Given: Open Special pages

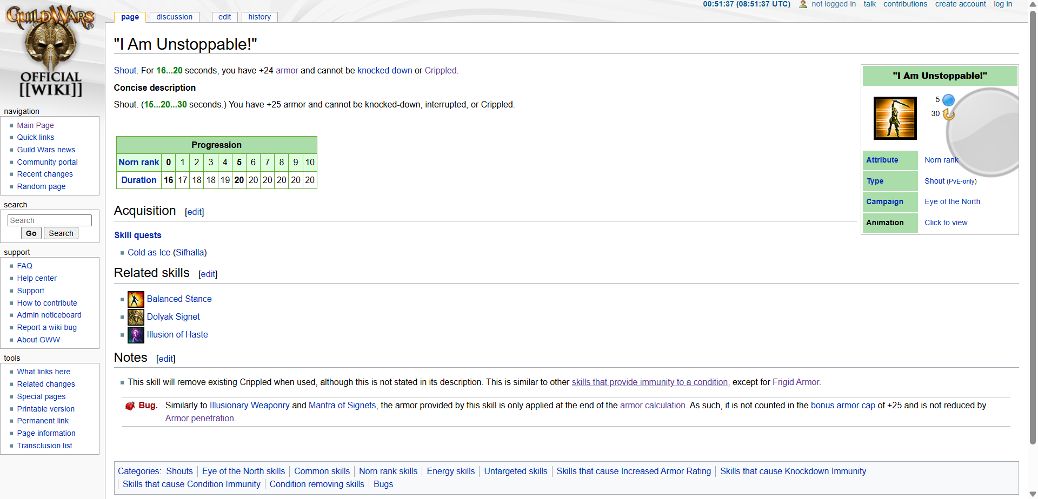Looking at the screenshot, I should tap(41, 396).
